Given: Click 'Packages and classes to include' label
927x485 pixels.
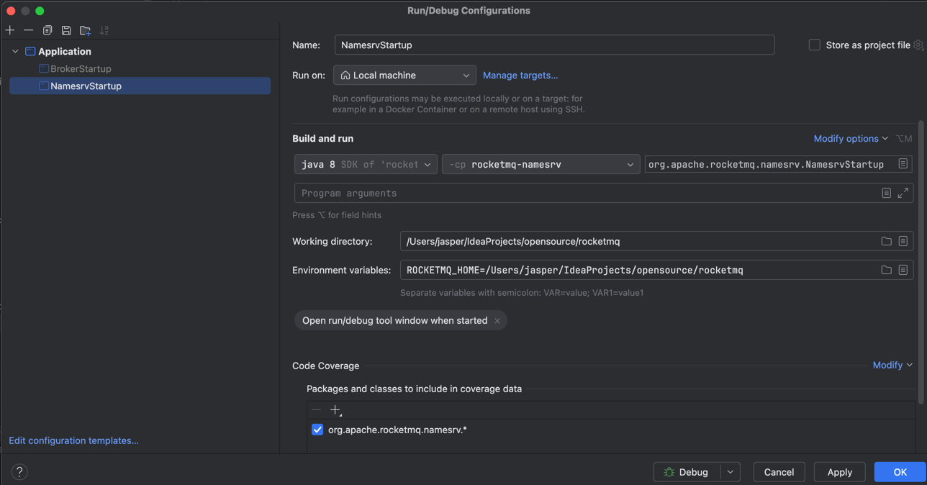Looking at the screenshot, I should [414, 389].
